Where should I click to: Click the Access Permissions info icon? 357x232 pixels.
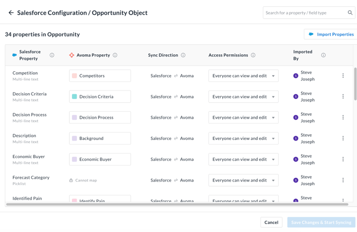(253, 55)
